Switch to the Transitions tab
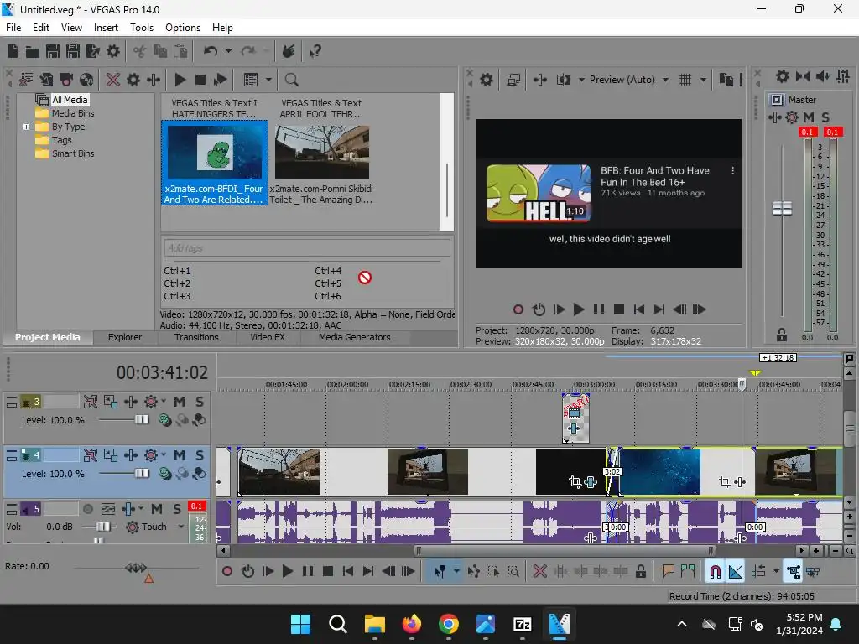 pos(196,337)
